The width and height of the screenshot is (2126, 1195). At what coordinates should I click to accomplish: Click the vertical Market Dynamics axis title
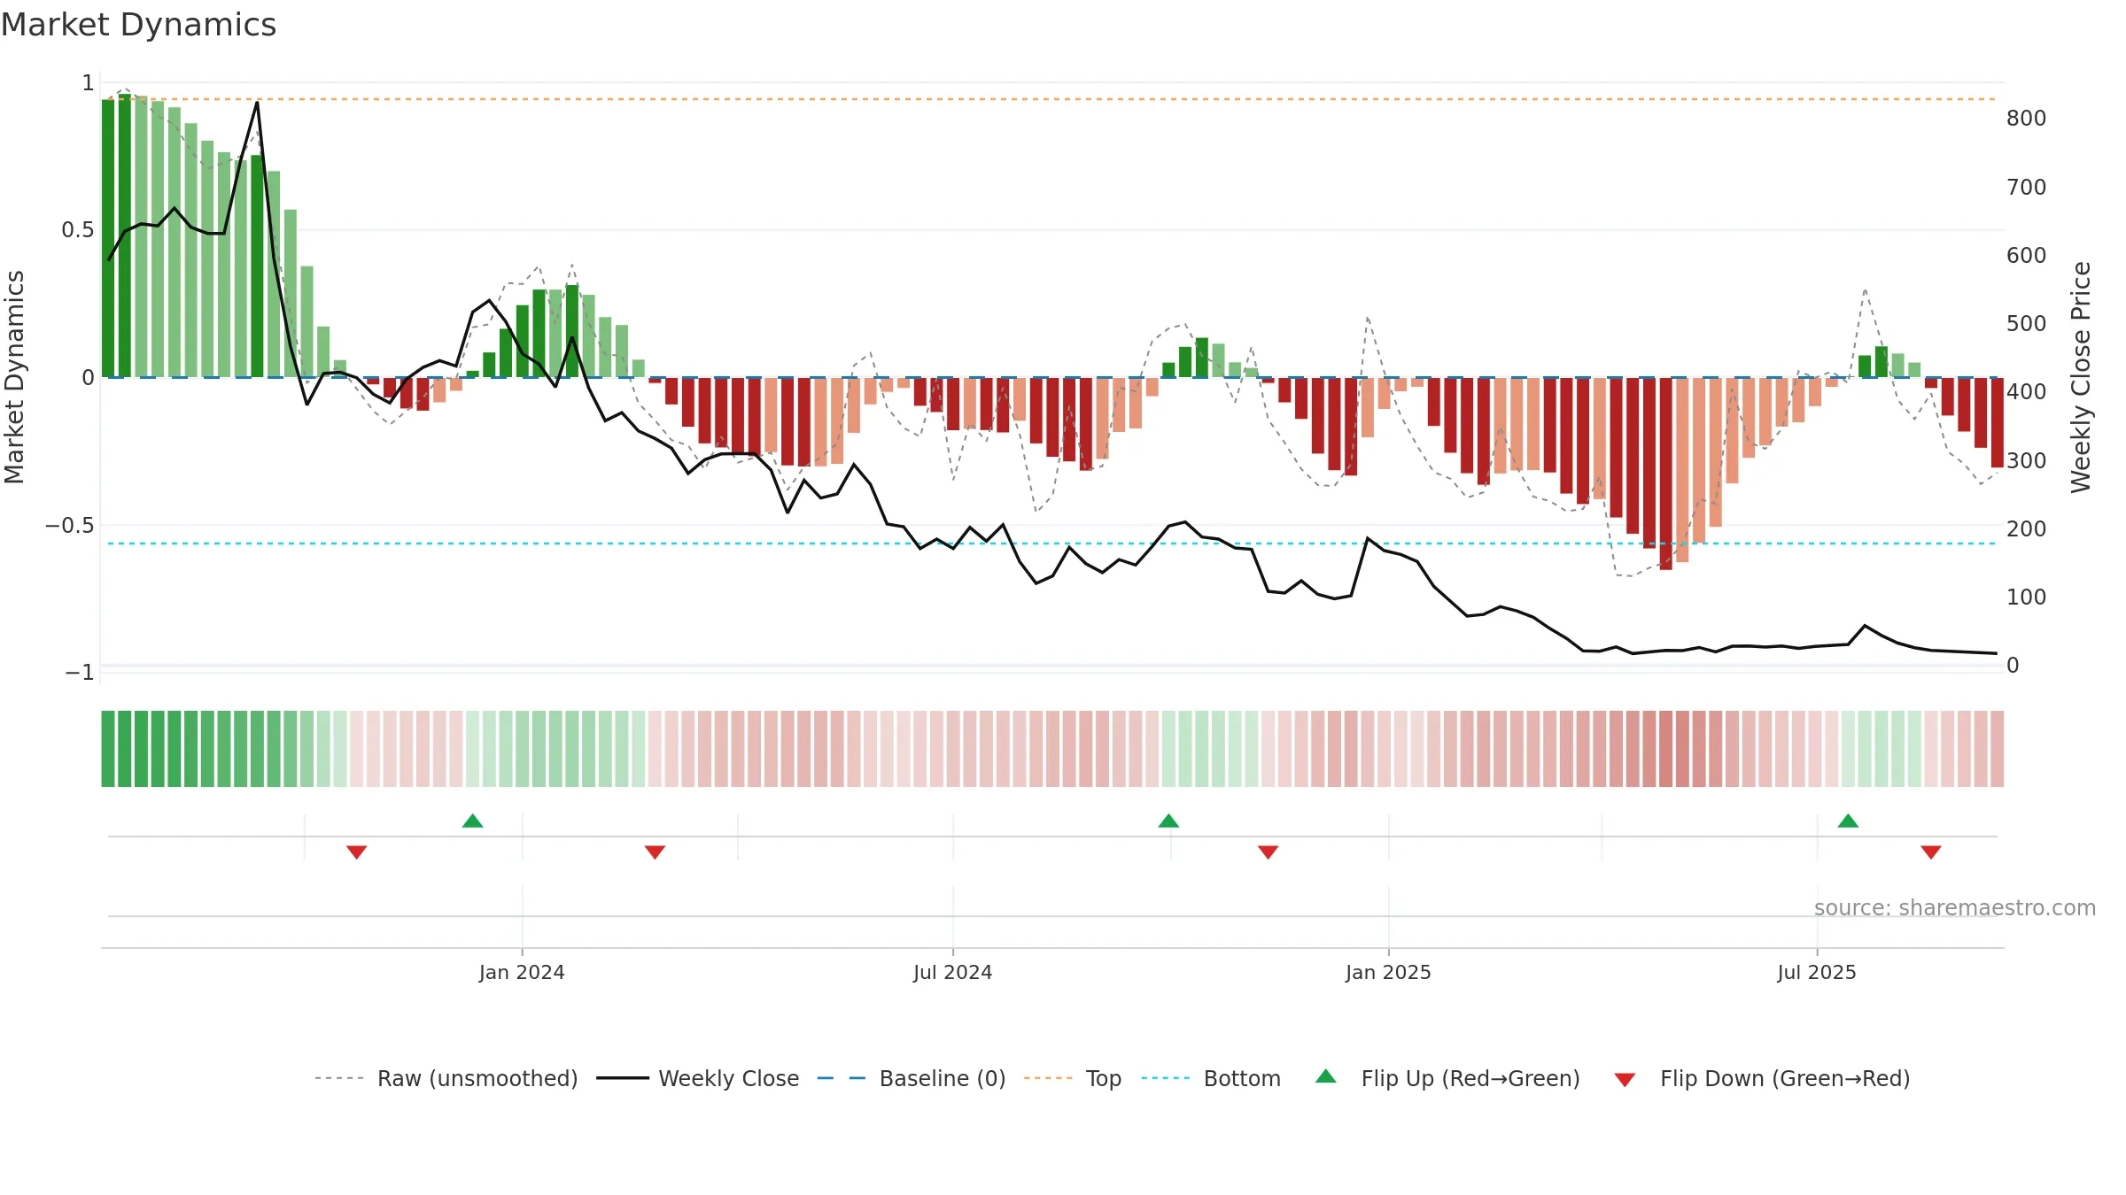14,377
